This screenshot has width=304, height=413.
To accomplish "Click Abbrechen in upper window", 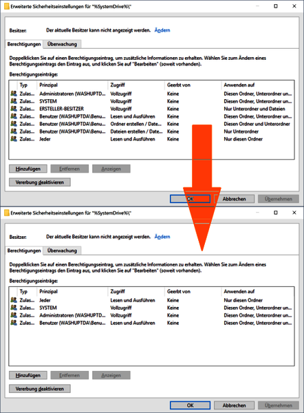I will (x=235, y=199).
